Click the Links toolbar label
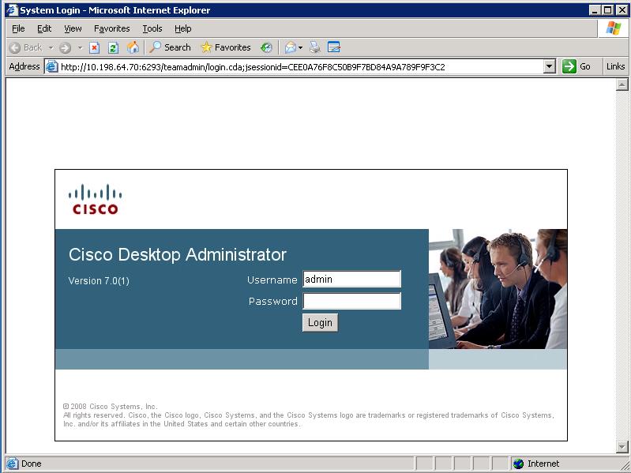This screenshot has width=631, height=473. click(x=616, y=66)
